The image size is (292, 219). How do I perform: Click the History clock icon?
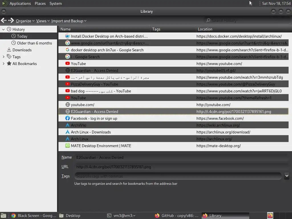pos(9,29)
